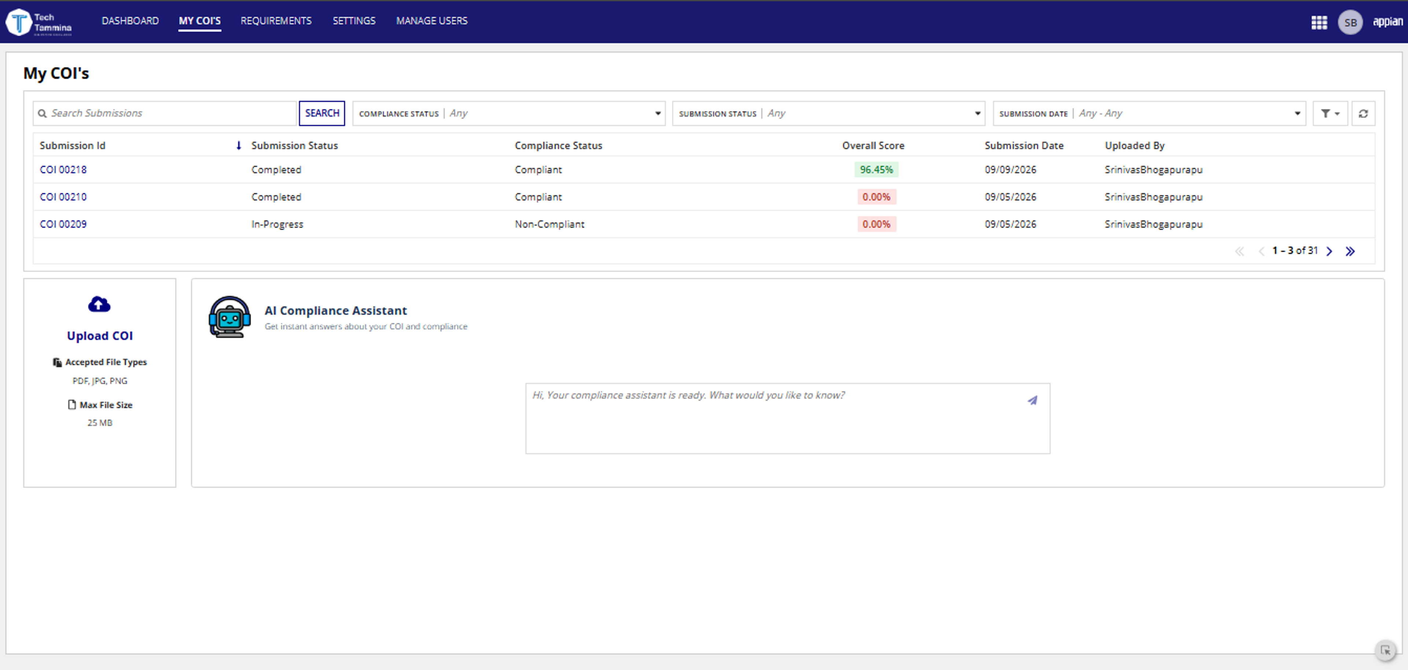Expand the Compliance Status filter dropdown

click(x=509, y=114)
